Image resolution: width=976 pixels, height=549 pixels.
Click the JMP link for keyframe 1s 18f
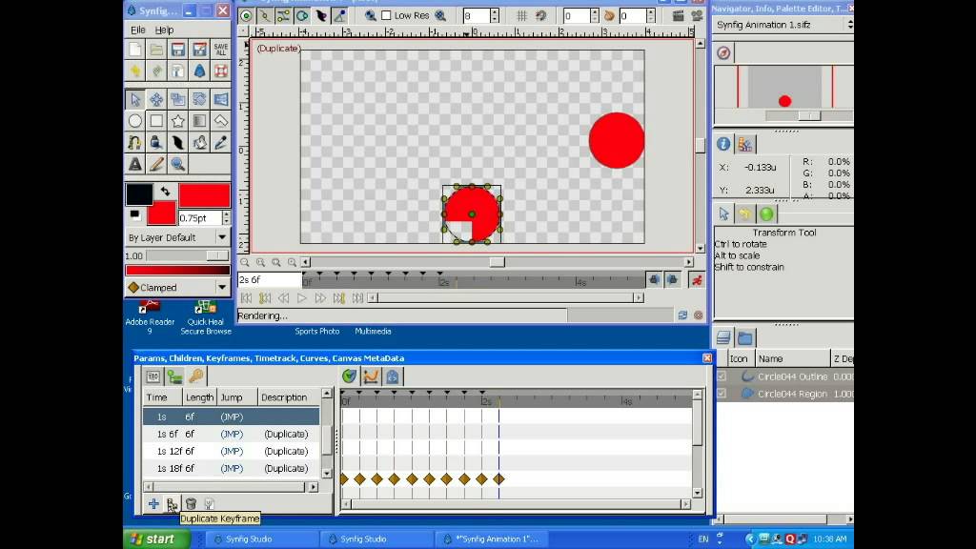pos(232,468)
